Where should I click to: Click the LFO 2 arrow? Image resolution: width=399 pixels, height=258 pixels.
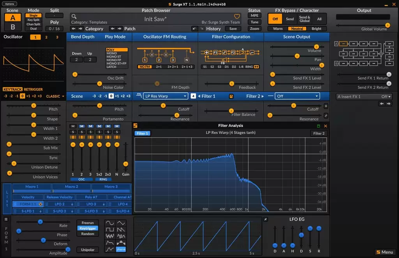tap(72, 204)
